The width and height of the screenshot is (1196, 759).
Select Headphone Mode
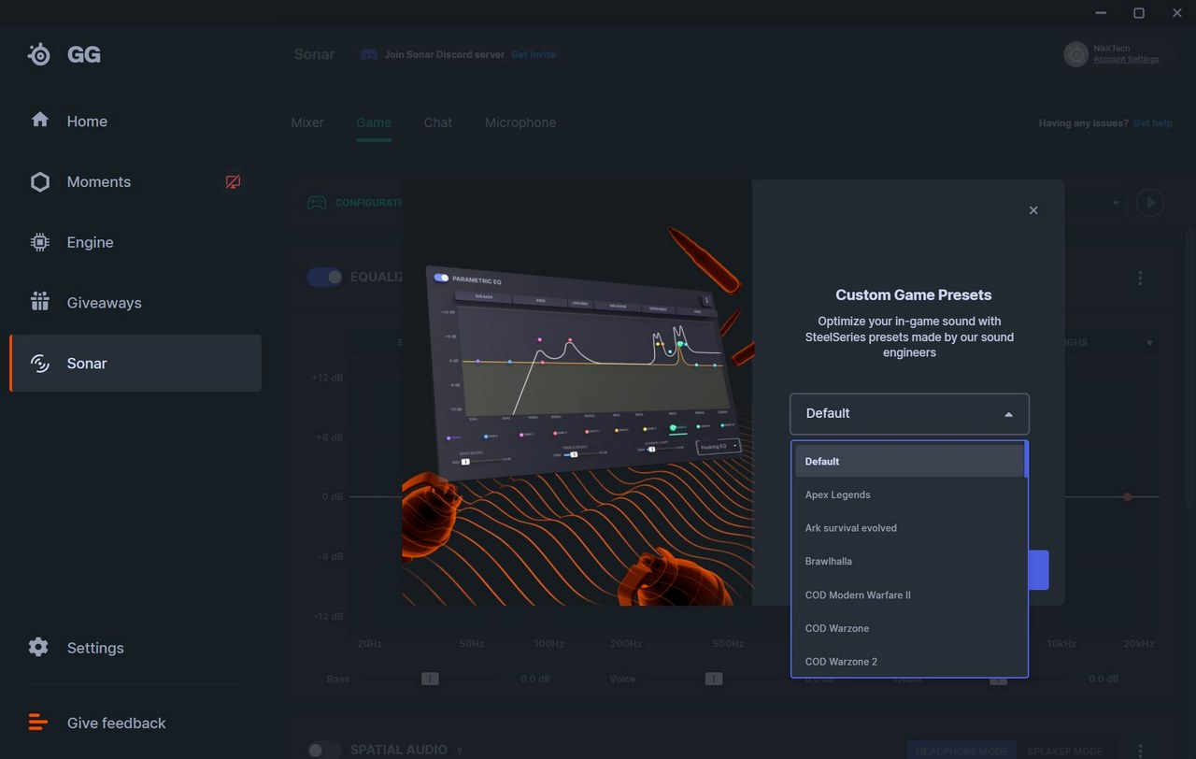tap(961, 751)
